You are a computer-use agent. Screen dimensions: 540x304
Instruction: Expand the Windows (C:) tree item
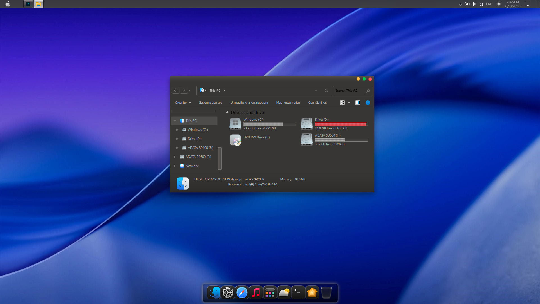(177, 130)
